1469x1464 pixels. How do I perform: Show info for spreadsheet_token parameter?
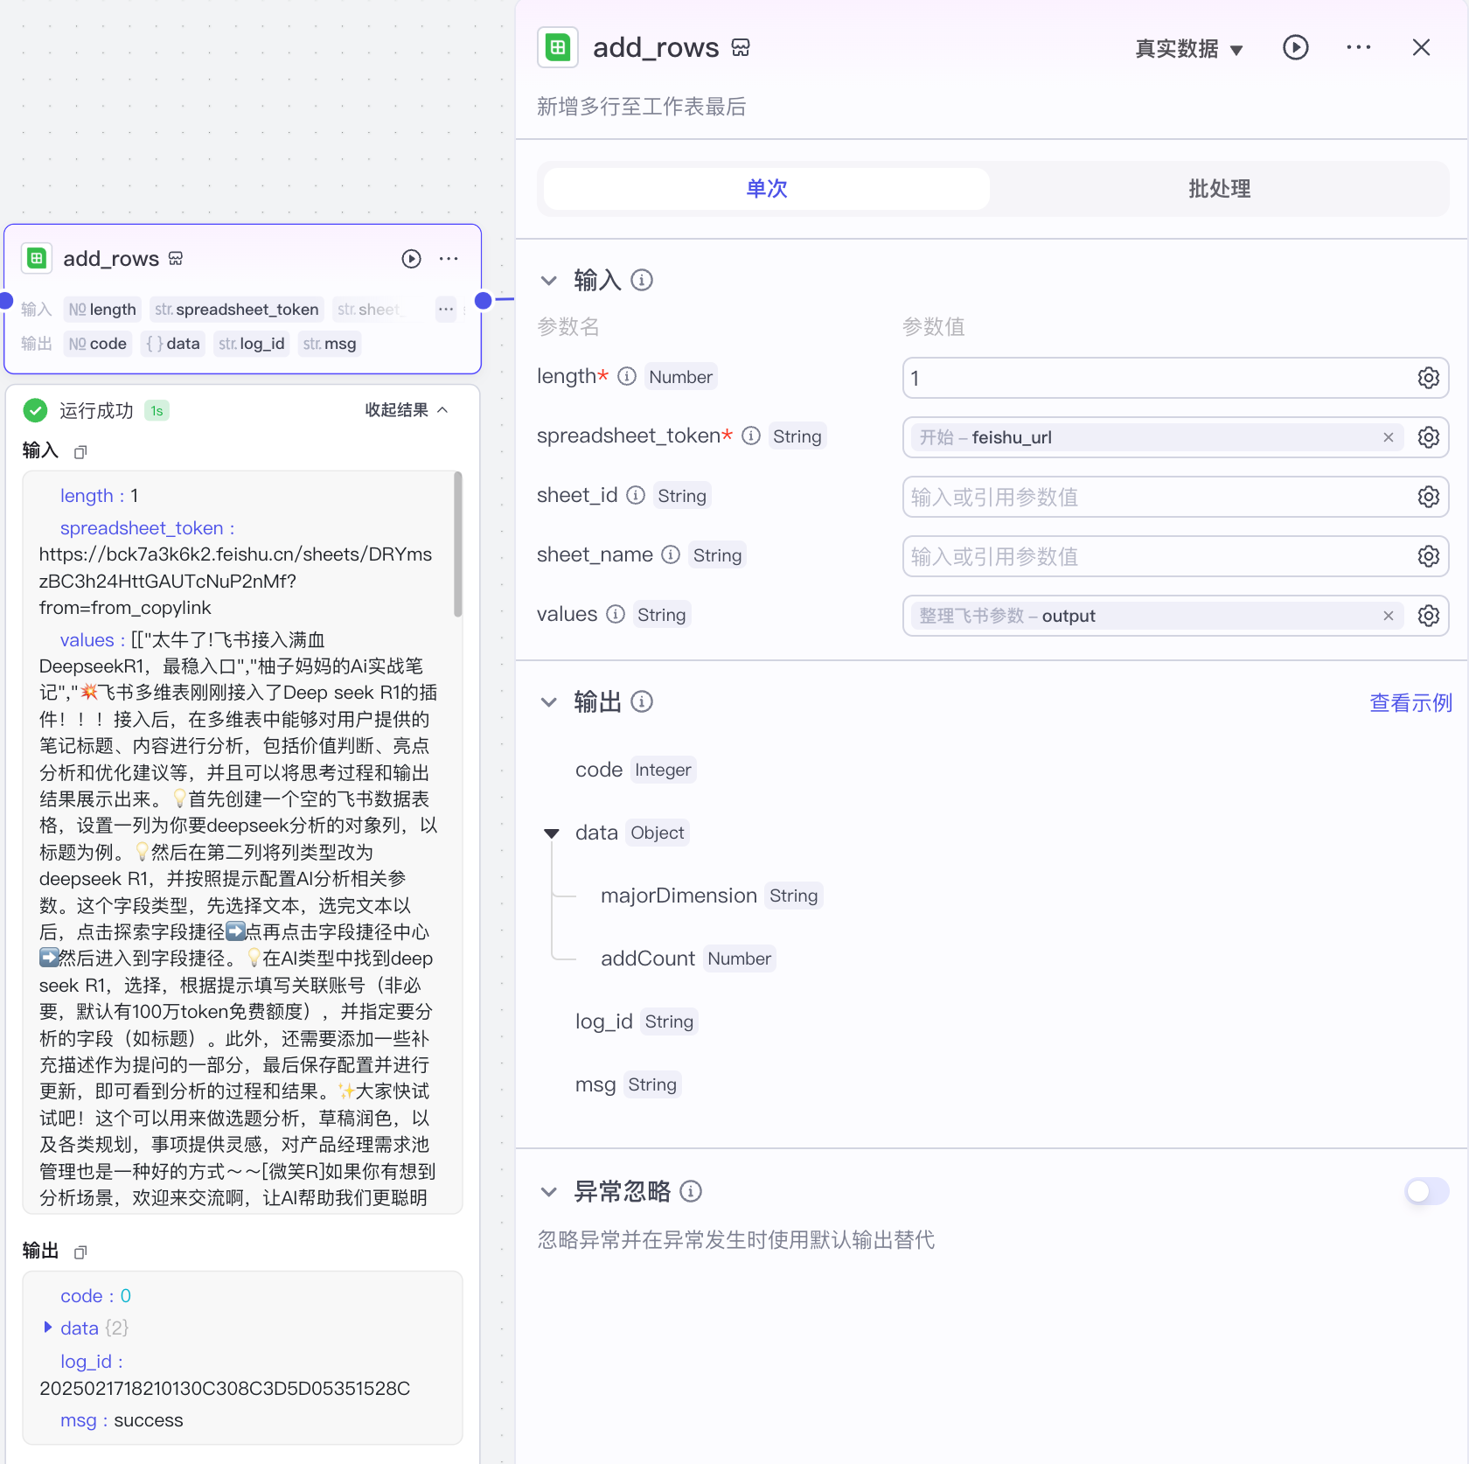(x=751, y=436)
